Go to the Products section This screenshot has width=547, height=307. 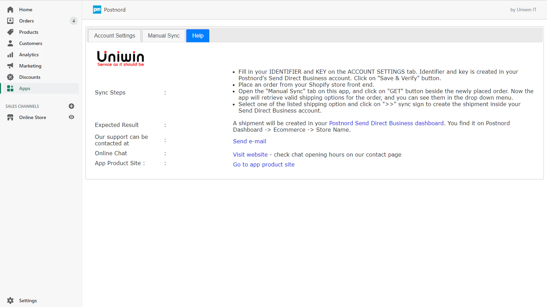coord(29,32)
